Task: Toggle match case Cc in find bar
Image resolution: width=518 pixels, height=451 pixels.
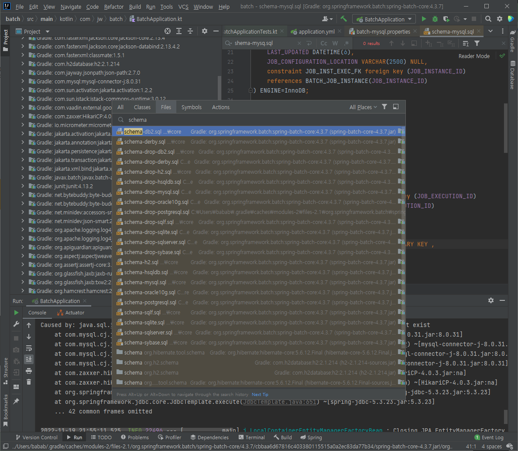Action: click(324, 43)
